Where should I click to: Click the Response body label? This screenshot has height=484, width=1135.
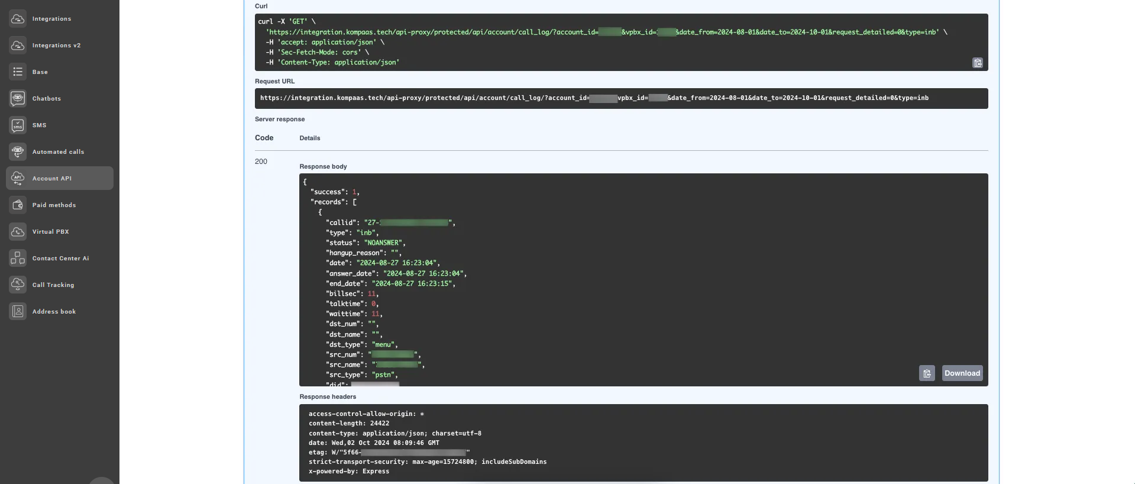[x=323, y=166]
